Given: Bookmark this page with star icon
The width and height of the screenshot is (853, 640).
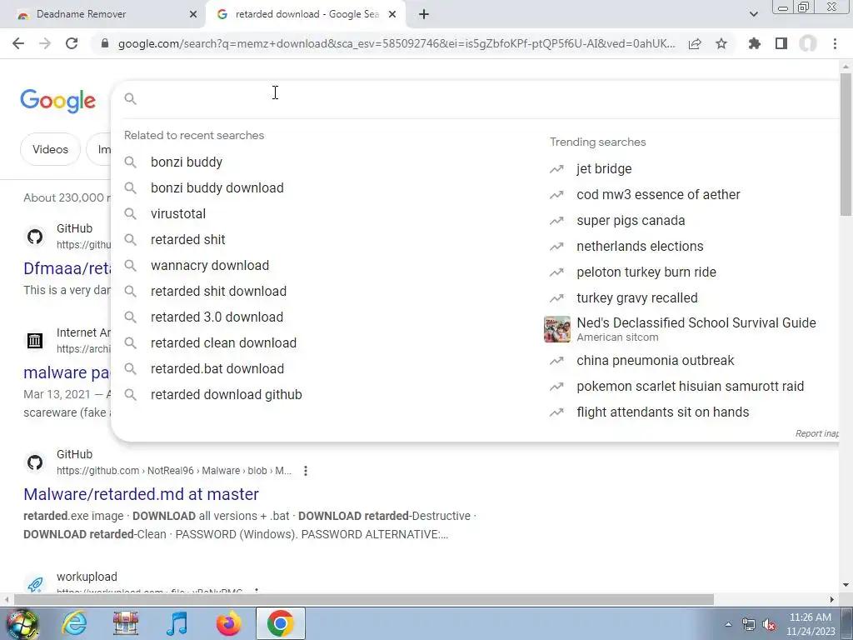Looking at the screenshot, I should (x=721, y=43).
